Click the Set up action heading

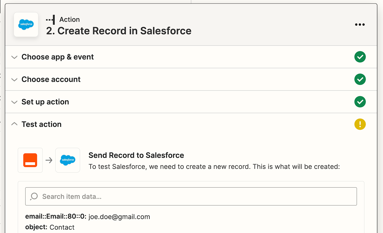(45, 102)
